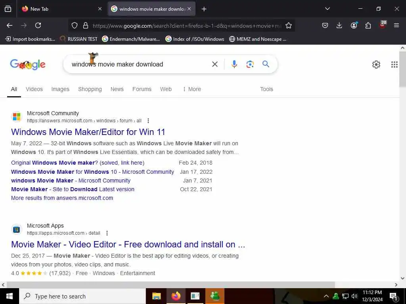Viewport: 406px width, 304px height.
Task: Open the Downloads panel
Action: pos(339,25)
